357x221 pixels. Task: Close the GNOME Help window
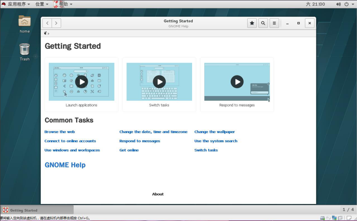click(310, 23)
